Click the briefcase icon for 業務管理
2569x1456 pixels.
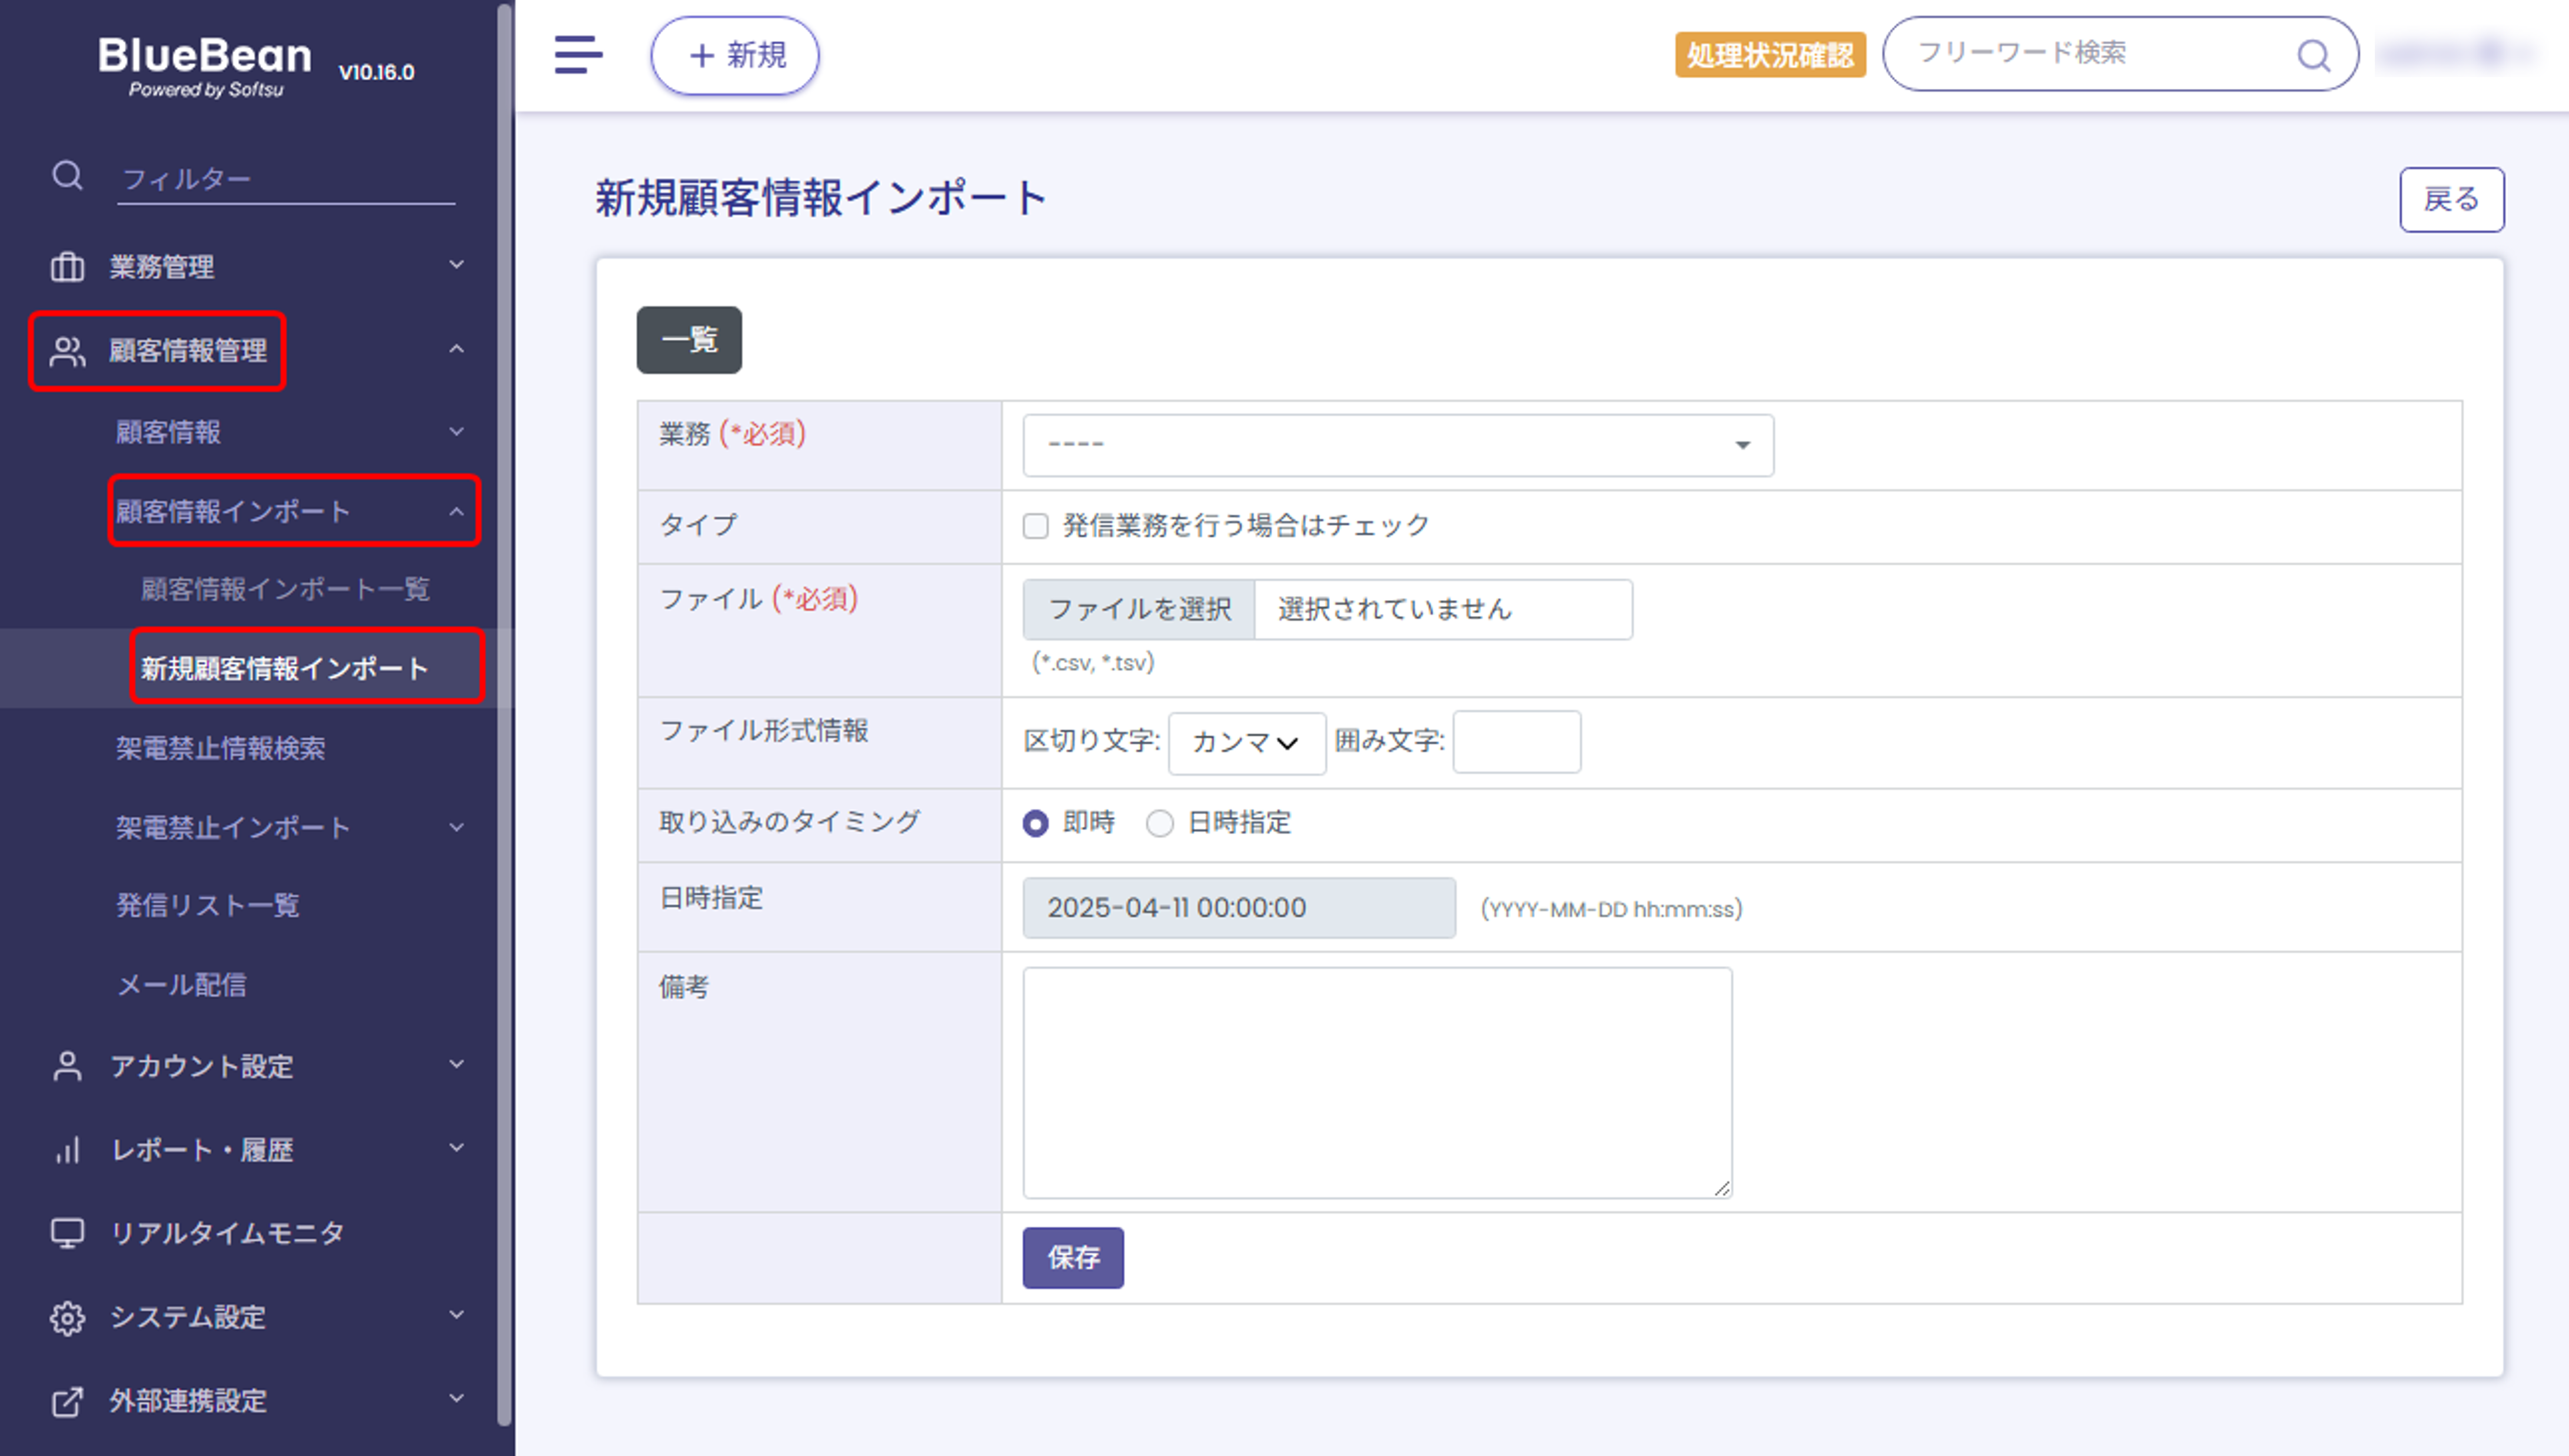tap(67, 267)
